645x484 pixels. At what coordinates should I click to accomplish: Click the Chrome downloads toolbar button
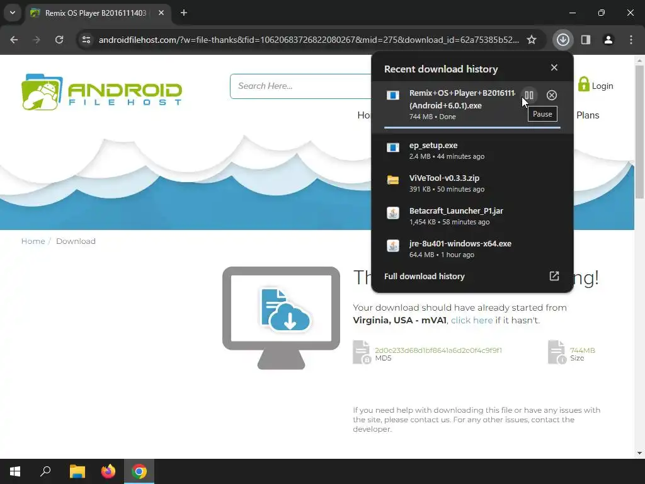[x=562, y=40]
